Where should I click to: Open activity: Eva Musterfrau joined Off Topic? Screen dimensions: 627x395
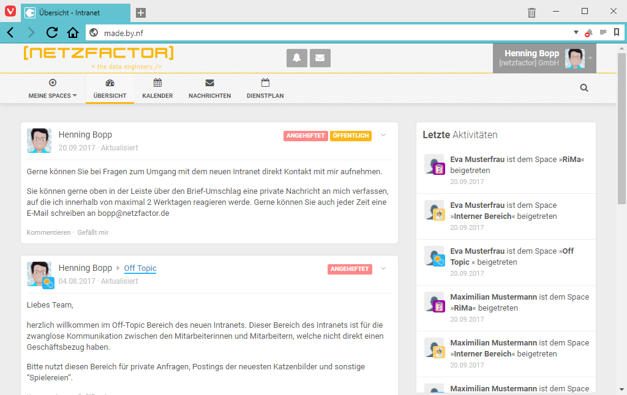tap(506, 262)
